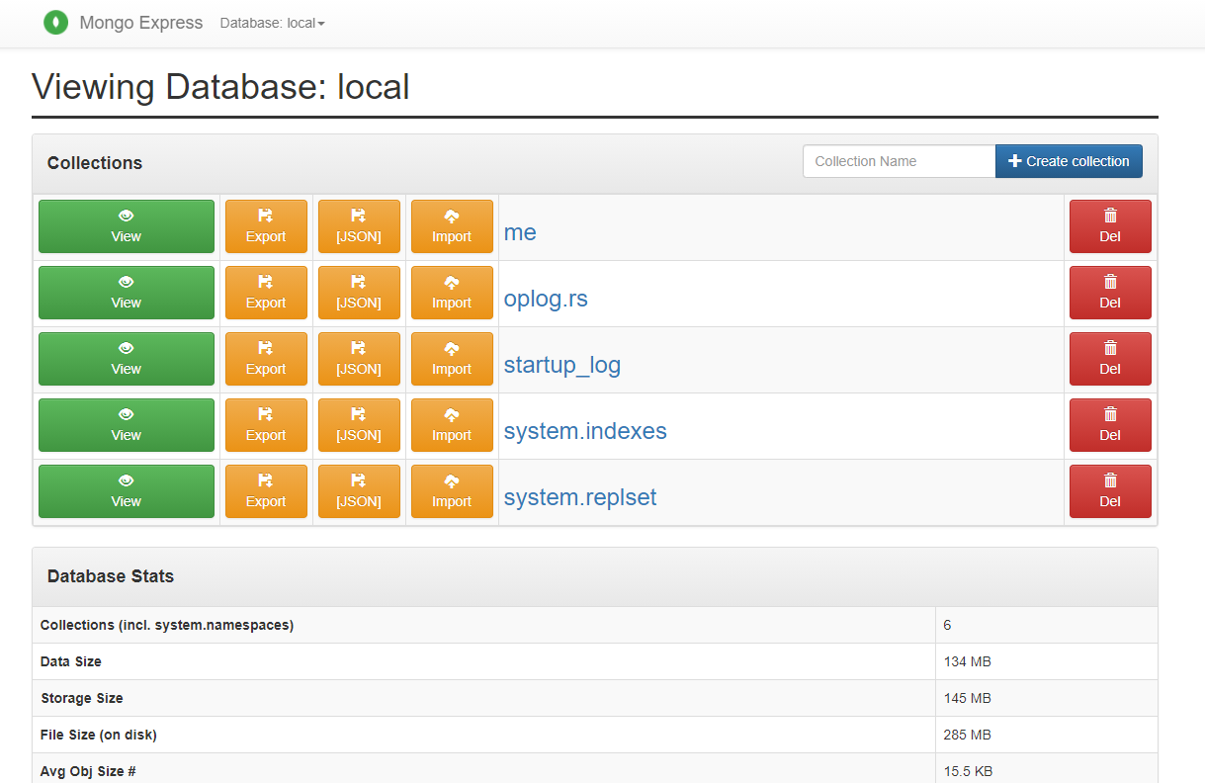
Task: Click the Collections (incl. system.namespaces) label
Action: click(x=167, y=625)
